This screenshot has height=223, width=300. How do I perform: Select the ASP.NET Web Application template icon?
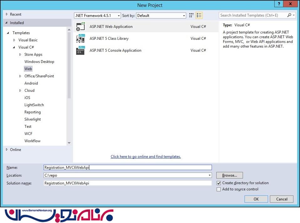pos(81,27)
